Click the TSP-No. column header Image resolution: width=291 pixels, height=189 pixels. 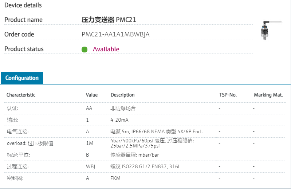(228, 95)
